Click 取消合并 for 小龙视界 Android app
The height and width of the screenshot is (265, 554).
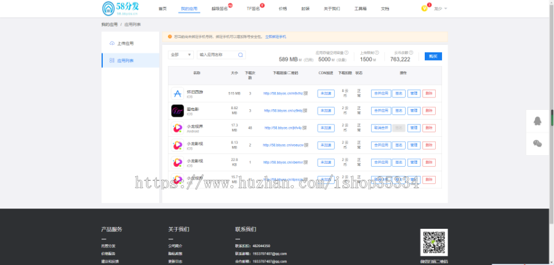point(380,128)
